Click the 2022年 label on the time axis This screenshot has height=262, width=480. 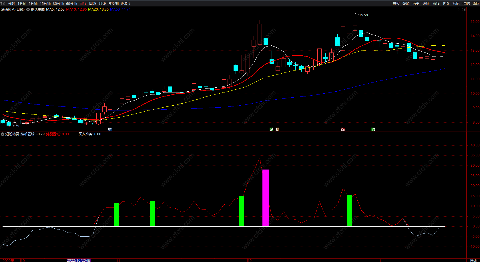tap(8, 260)
